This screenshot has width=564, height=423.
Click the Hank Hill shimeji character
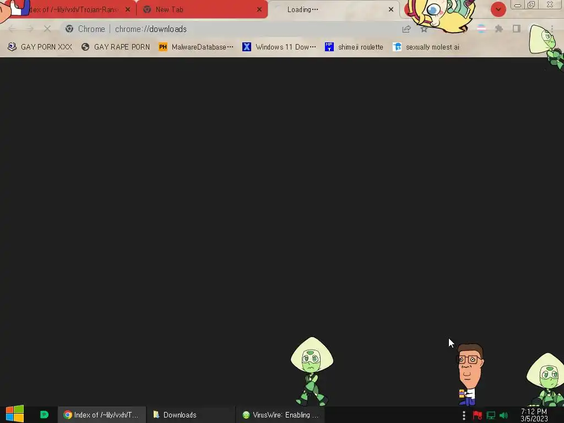pos(469,375)
